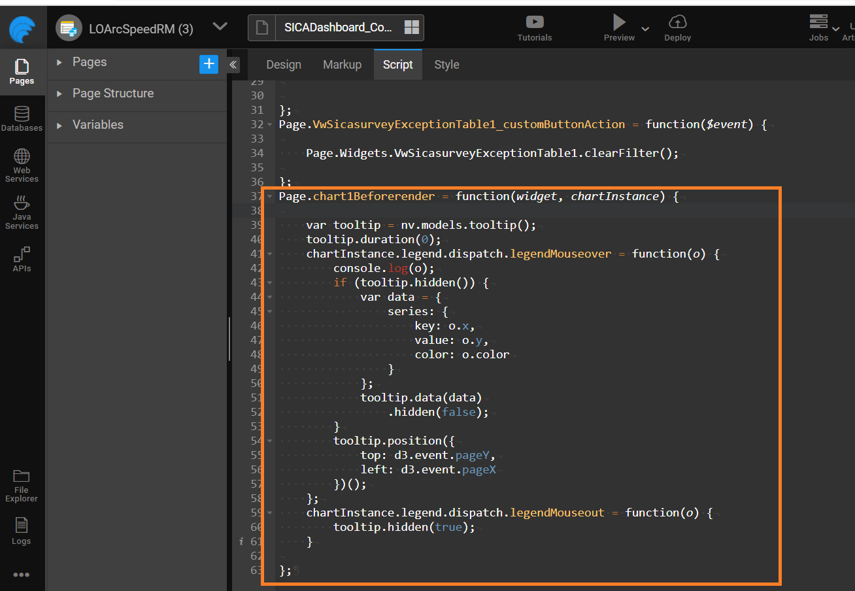855x591 pixels.
Task: Click the blue add page plus button
Action: (209, 63)
